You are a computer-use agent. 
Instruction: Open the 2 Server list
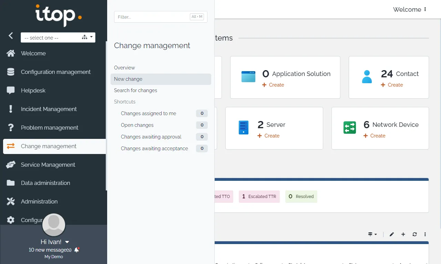[271, 124]
